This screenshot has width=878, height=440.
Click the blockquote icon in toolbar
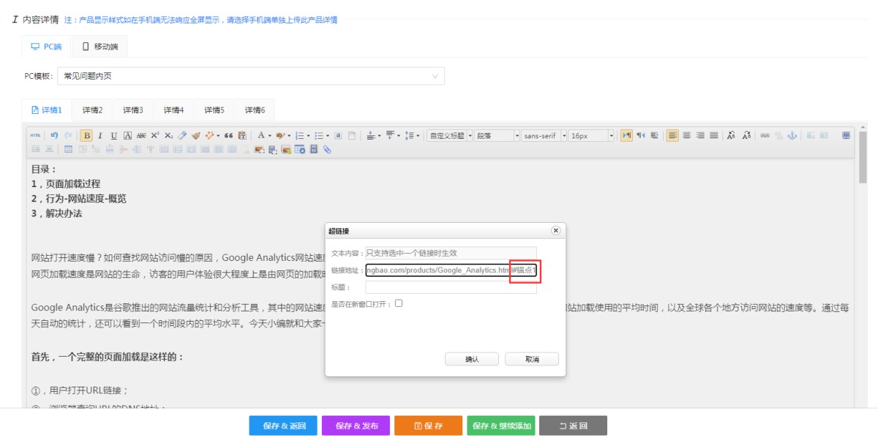(x=228, y=135)
